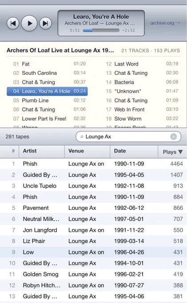Sort by the Plays column arrow
Screen dimensions: 187x303
[x=180, y=151]
